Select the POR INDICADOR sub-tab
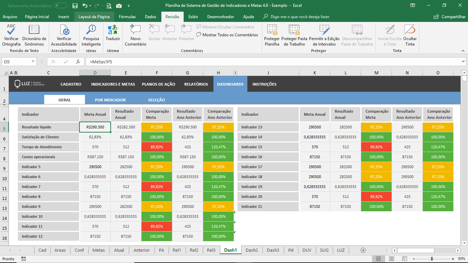The width and height of the screenshot is (468, 263). (x=110, y=100)
